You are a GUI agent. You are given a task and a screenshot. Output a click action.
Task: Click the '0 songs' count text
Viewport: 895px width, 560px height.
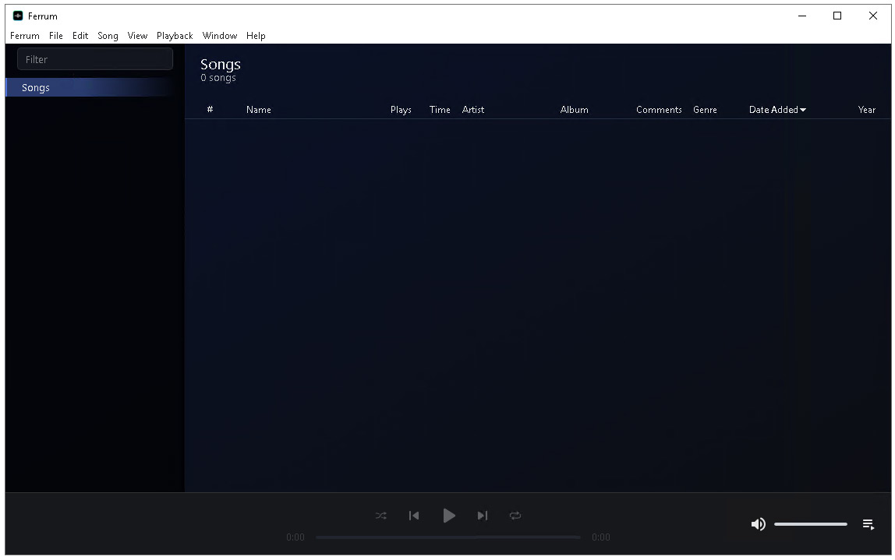[218, 78]
